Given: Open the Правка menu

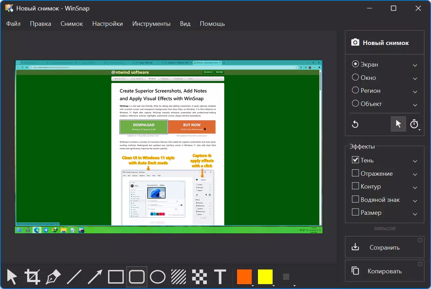Looking at the screenshot, I should (x=40, y=24).
